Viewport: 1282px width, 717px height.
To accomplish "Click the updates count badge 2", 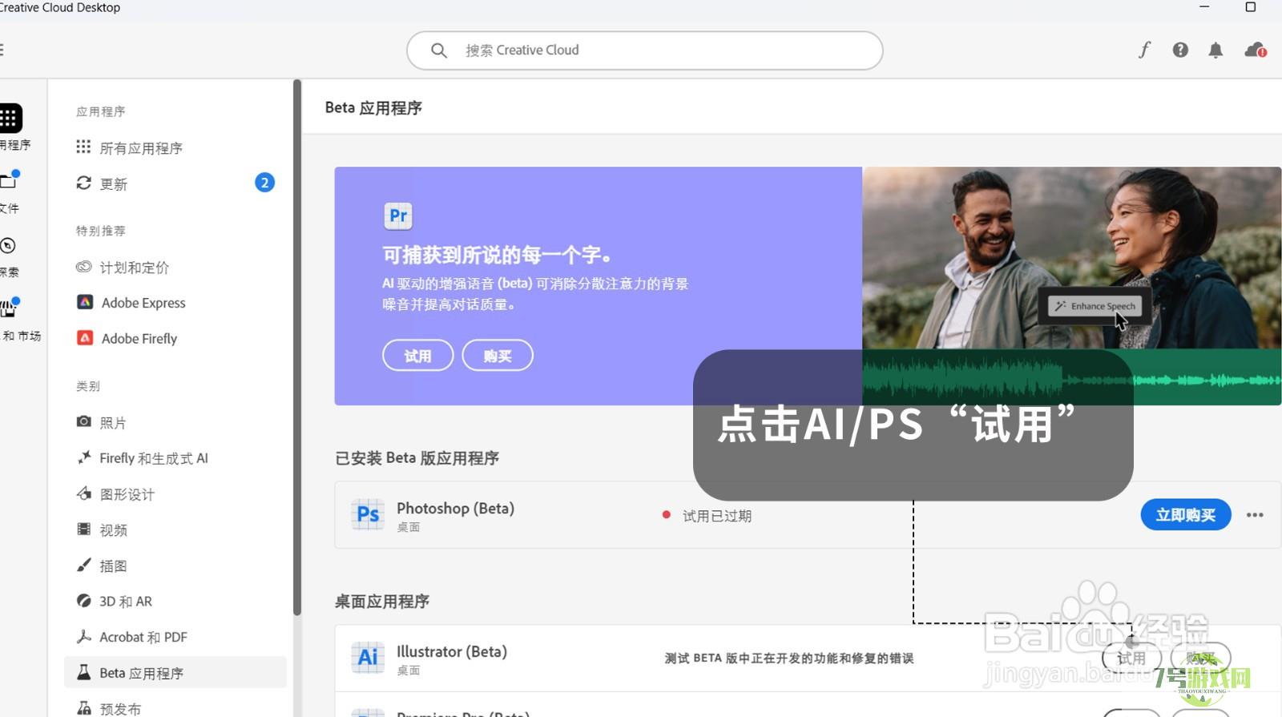I will 264,183.
